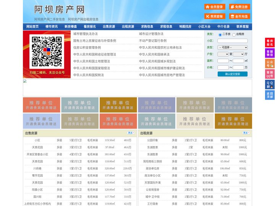The width and height of the screenshot is (275, 206).
Task: Open 客服QQ号 pink sidebar icon
Action: (x=270, y=74)
